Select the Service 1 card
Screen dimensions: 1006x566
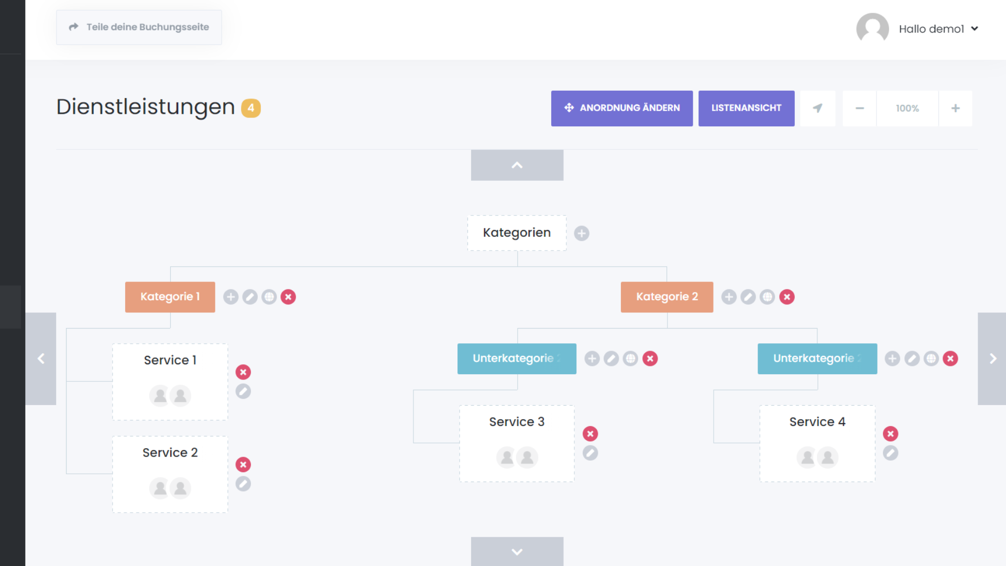(170, 382)
